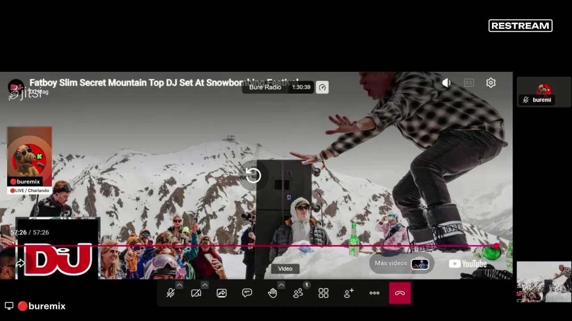Unmute the microphone in Jitsi toolbar
The width and height of the screenshot is (572, 321).
coord(171,293)
